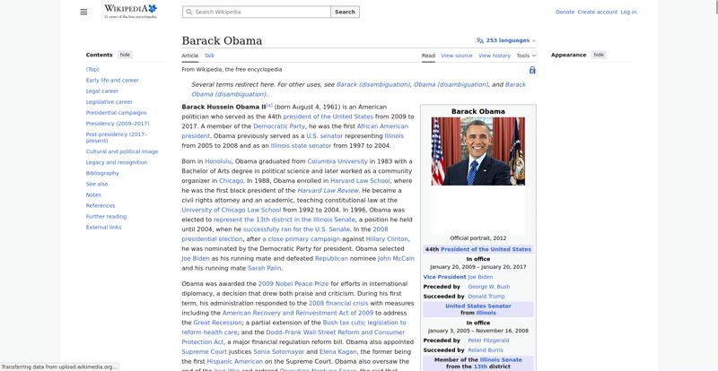Switch to the Talk tab
Image resolution: width=718 pixels, height=371 pixels.
point(209,56)
